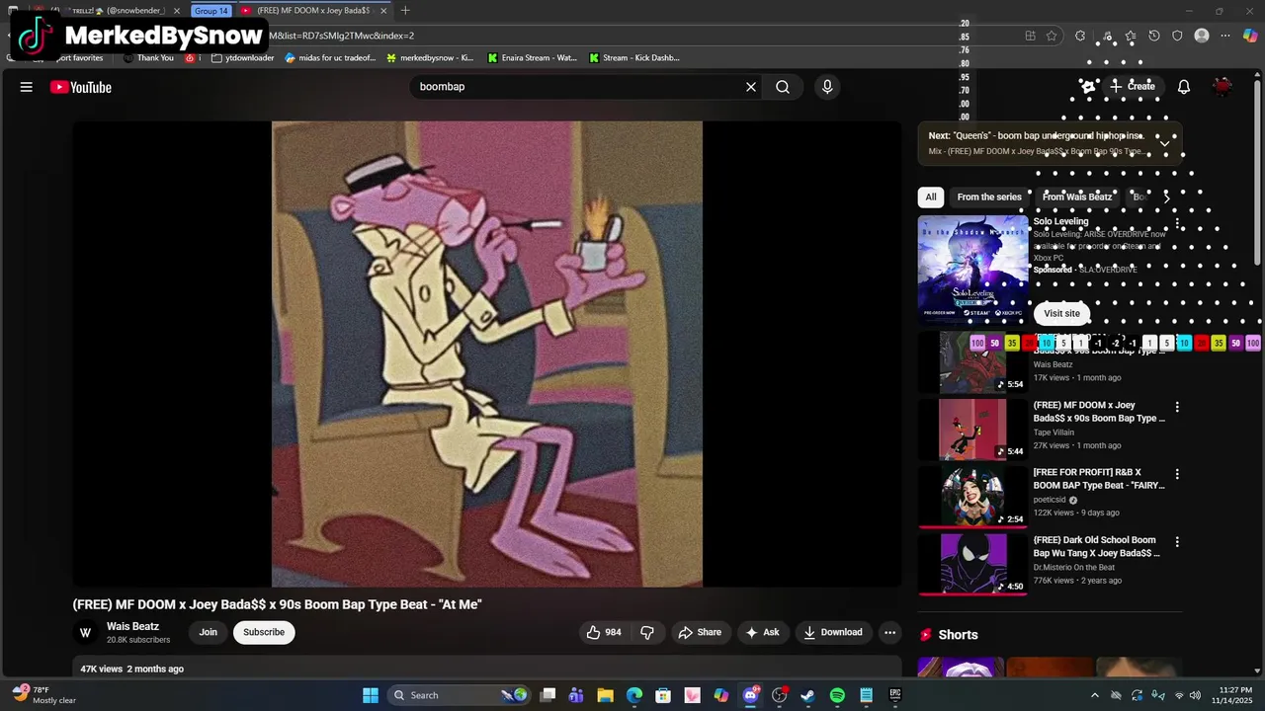Screen dimensions: 1265x711
Task: Expand the Group 14 tab group
Action: pyautogui.click(x=211, y=10)
